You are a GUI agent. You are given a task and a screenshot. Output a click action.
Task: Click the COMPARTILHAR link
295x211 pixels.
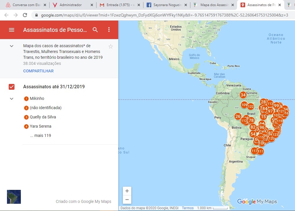[x=38, y=71]
